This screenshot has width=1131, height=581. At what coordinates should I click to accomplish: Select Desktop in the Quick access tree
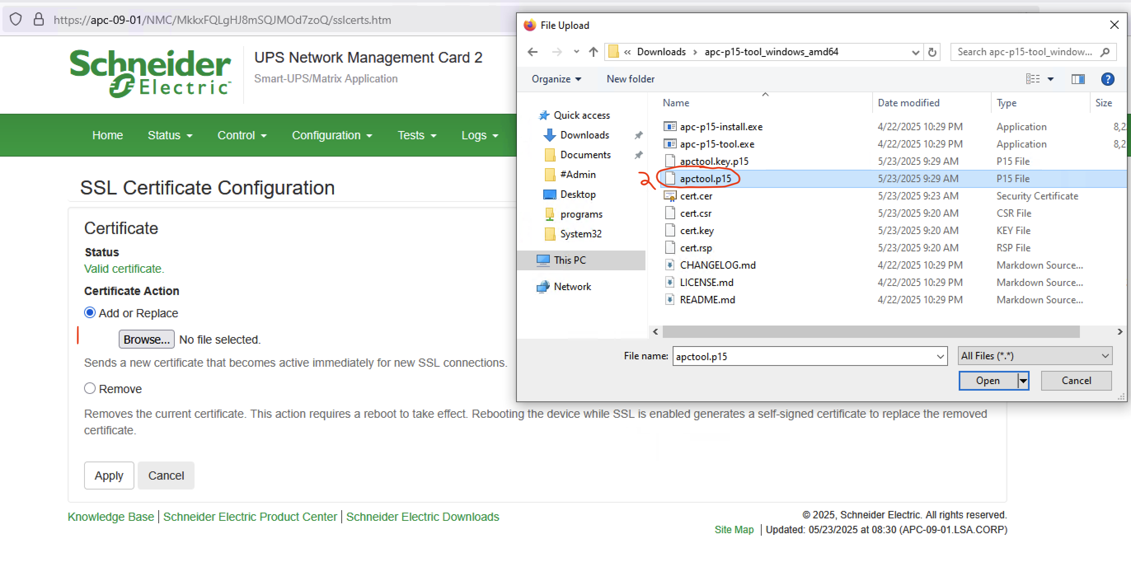point(578,194)
